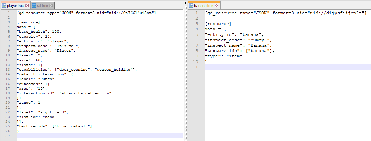The image size is (371, 141).
Task: Click the "inspect_name": "Banana" line
Action: (x=238, y=46)
